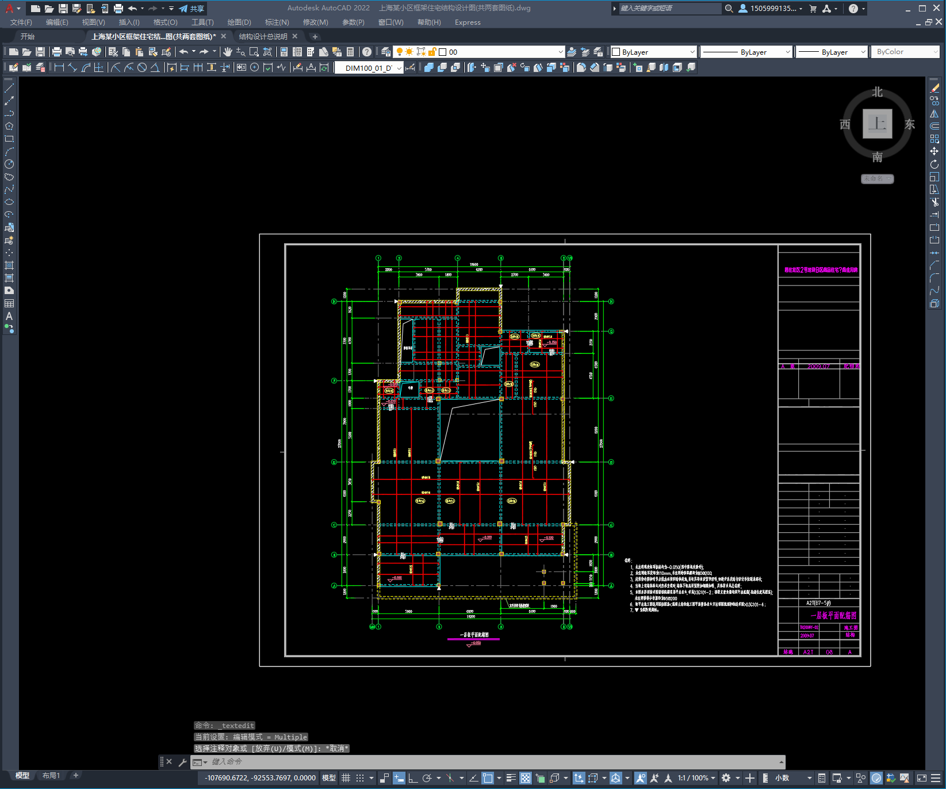Open the QuickCalc calculator icon

click(x=350, y=52)
